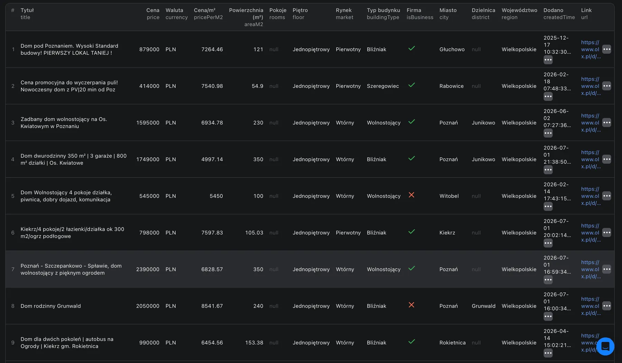Click the ellipsis beside the row 7 link
This screenshot has width=622, height=363.
pyautogui.click(x=607, y=269)
